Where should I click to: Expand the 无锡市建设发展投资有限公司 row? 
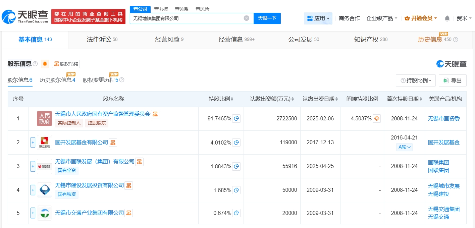coord(33,190)
